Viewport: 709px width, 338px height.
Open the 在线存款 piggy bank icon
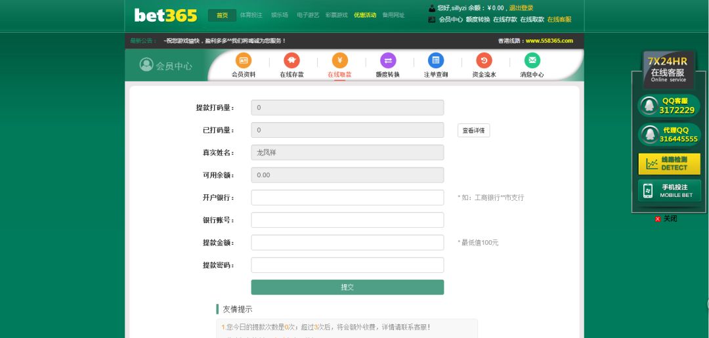pyautogui.click(x=291, y=60)
